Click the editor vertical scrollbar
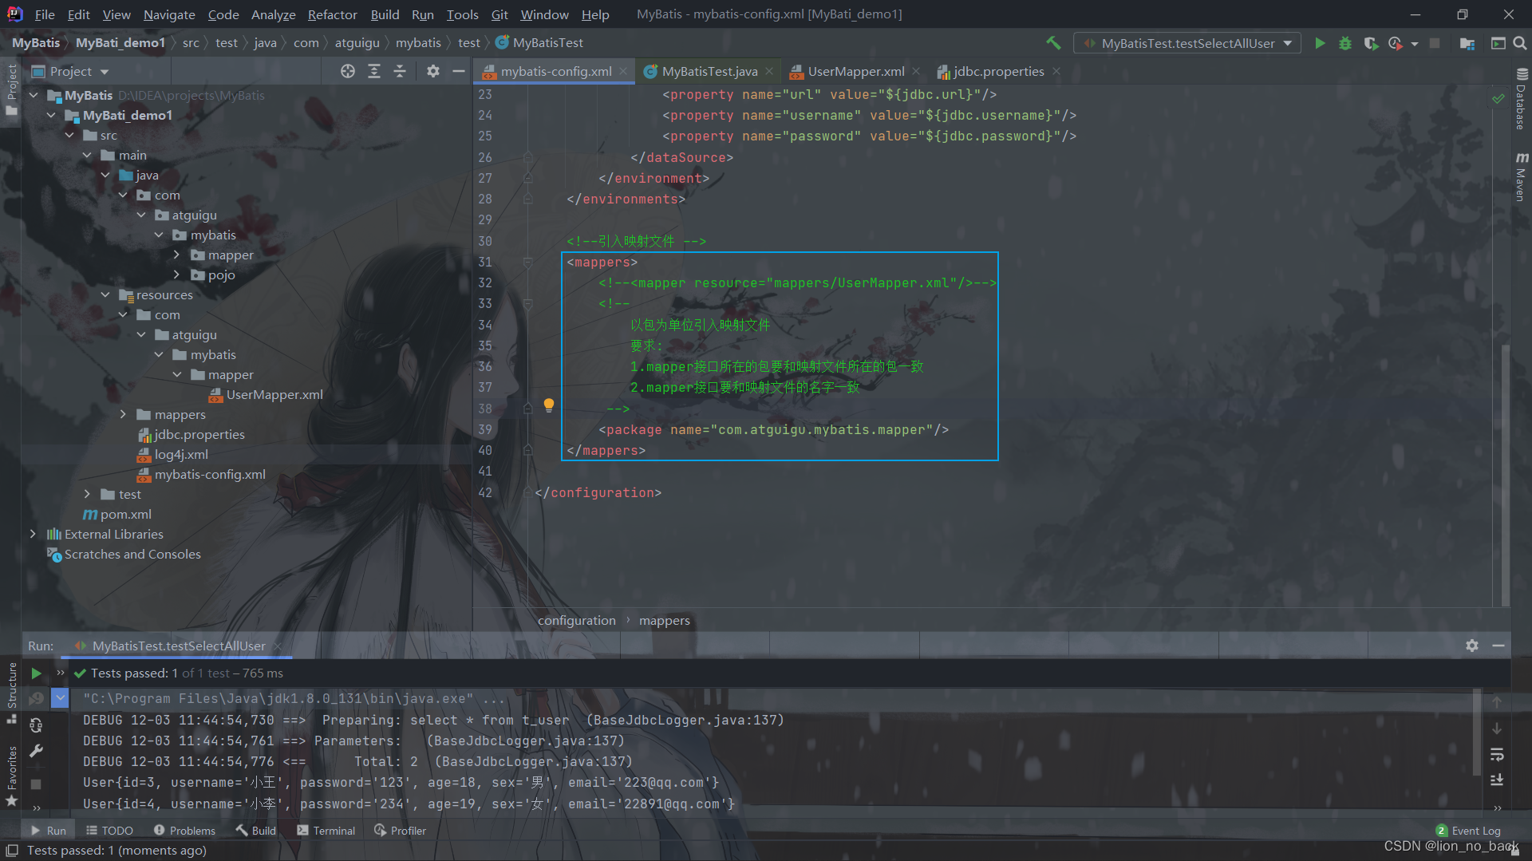Image resolution: width=1532 pixels, height=861 pixels. click(x=1506, y=475)
